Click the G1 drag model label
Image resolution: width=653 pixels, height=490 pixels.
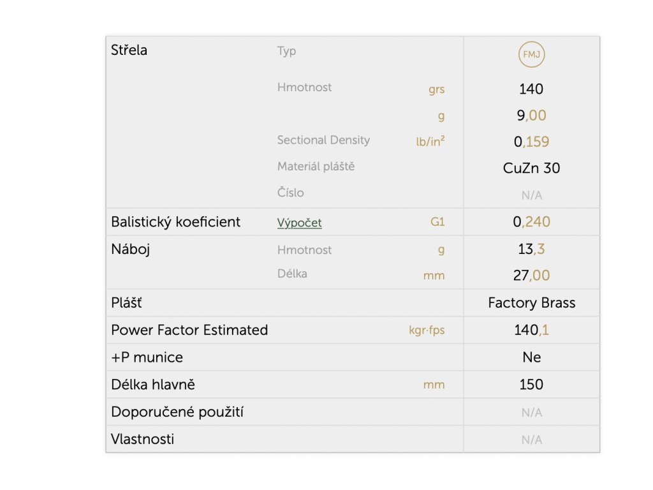tap(437, 221)
